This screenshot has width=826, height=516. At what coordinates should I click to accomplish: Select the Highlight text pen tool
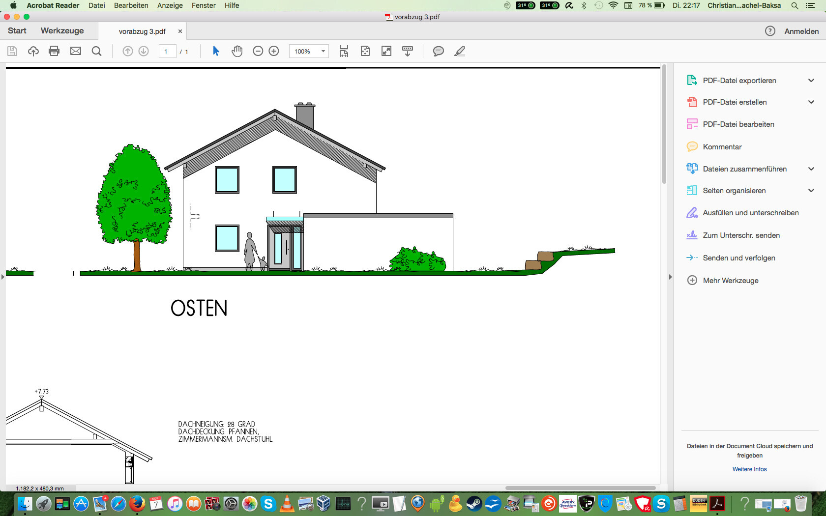pyautogui.click(x=459, y=51)
